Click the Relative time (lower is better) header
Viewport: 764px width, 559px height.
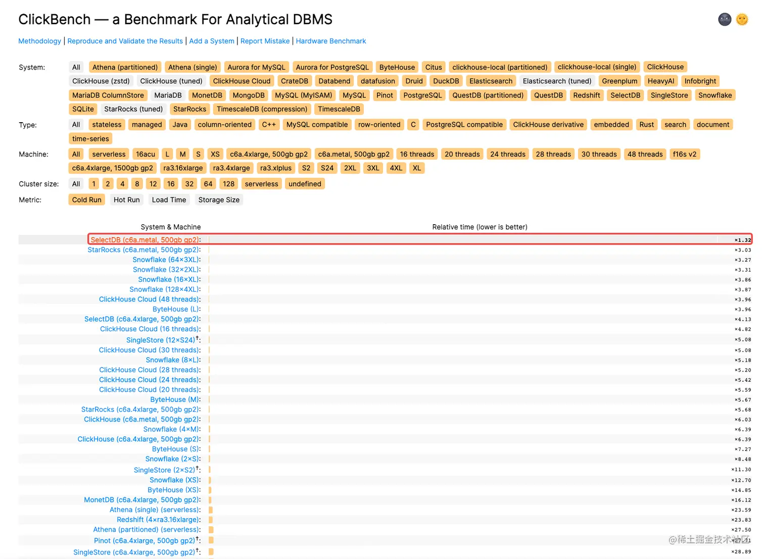480,227
